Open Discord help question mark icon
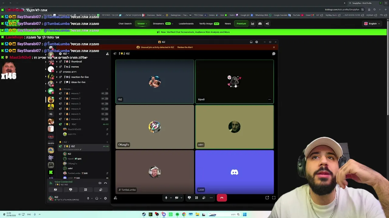The height and width of the screenshot is (218, 389). click(256, 42)
